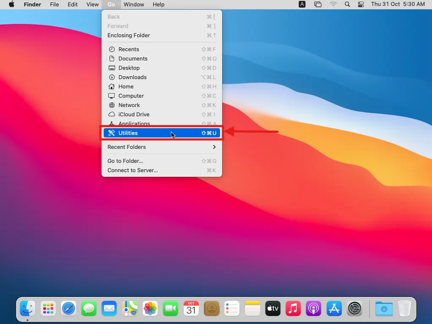Open the View menu
The height and width of the screenshot is (324, 432).
pyautogui.click(x=92, y=4)
